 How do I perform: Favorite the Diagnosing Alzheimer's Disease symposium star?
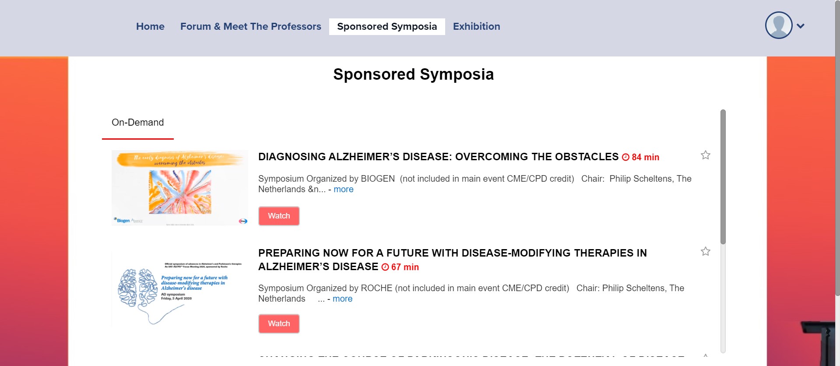pyautogui.click(x=705, y=155)
